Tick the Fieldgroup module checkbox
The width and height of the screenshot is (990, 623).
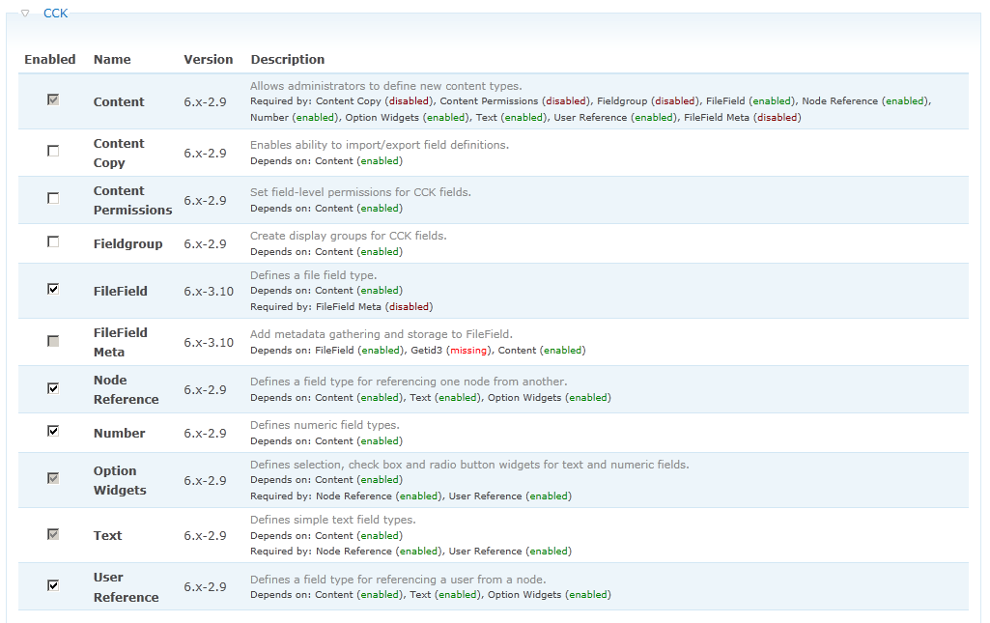pos(53,241)
